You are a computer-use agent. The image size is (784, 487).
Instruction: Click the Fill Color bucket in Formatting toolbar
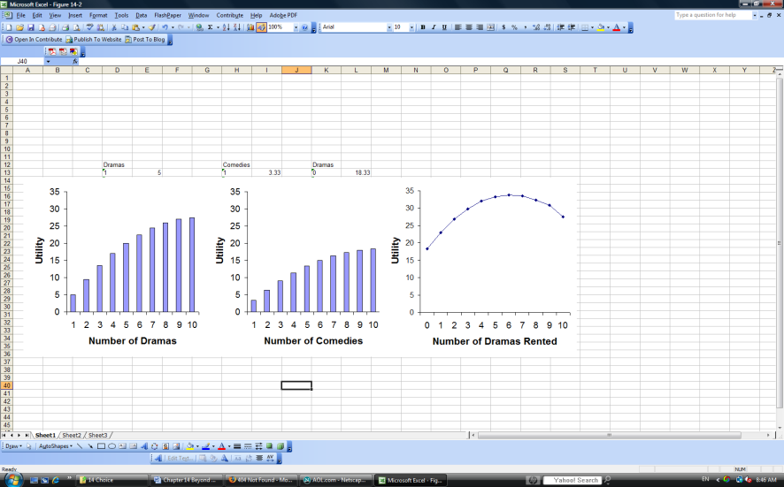(601, 27)
